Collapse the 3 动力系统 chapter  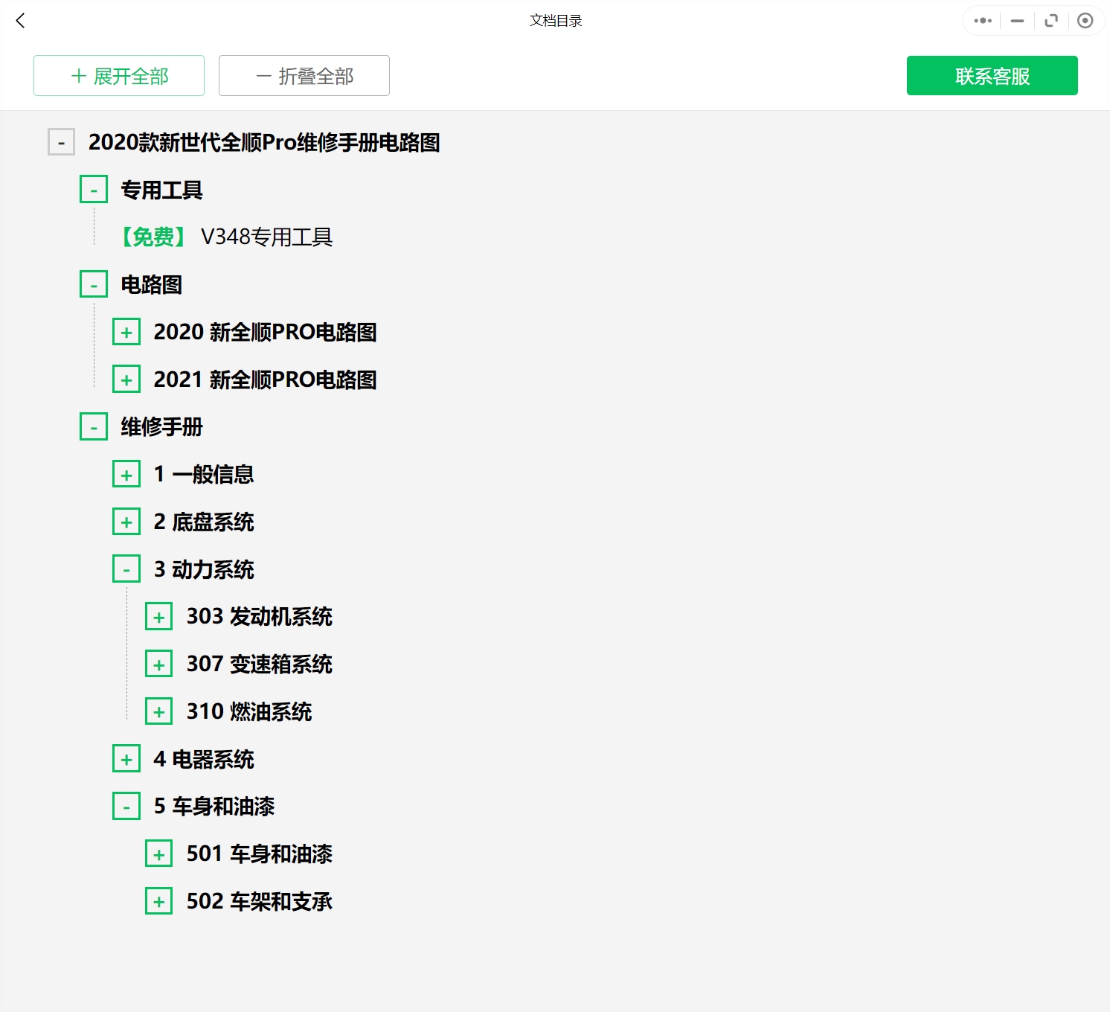click(126, 570)
